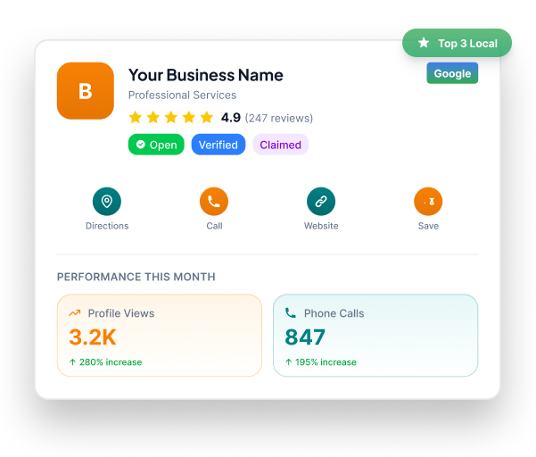
Task: Open the (247 reviews) link
Action: click(279, 118)
